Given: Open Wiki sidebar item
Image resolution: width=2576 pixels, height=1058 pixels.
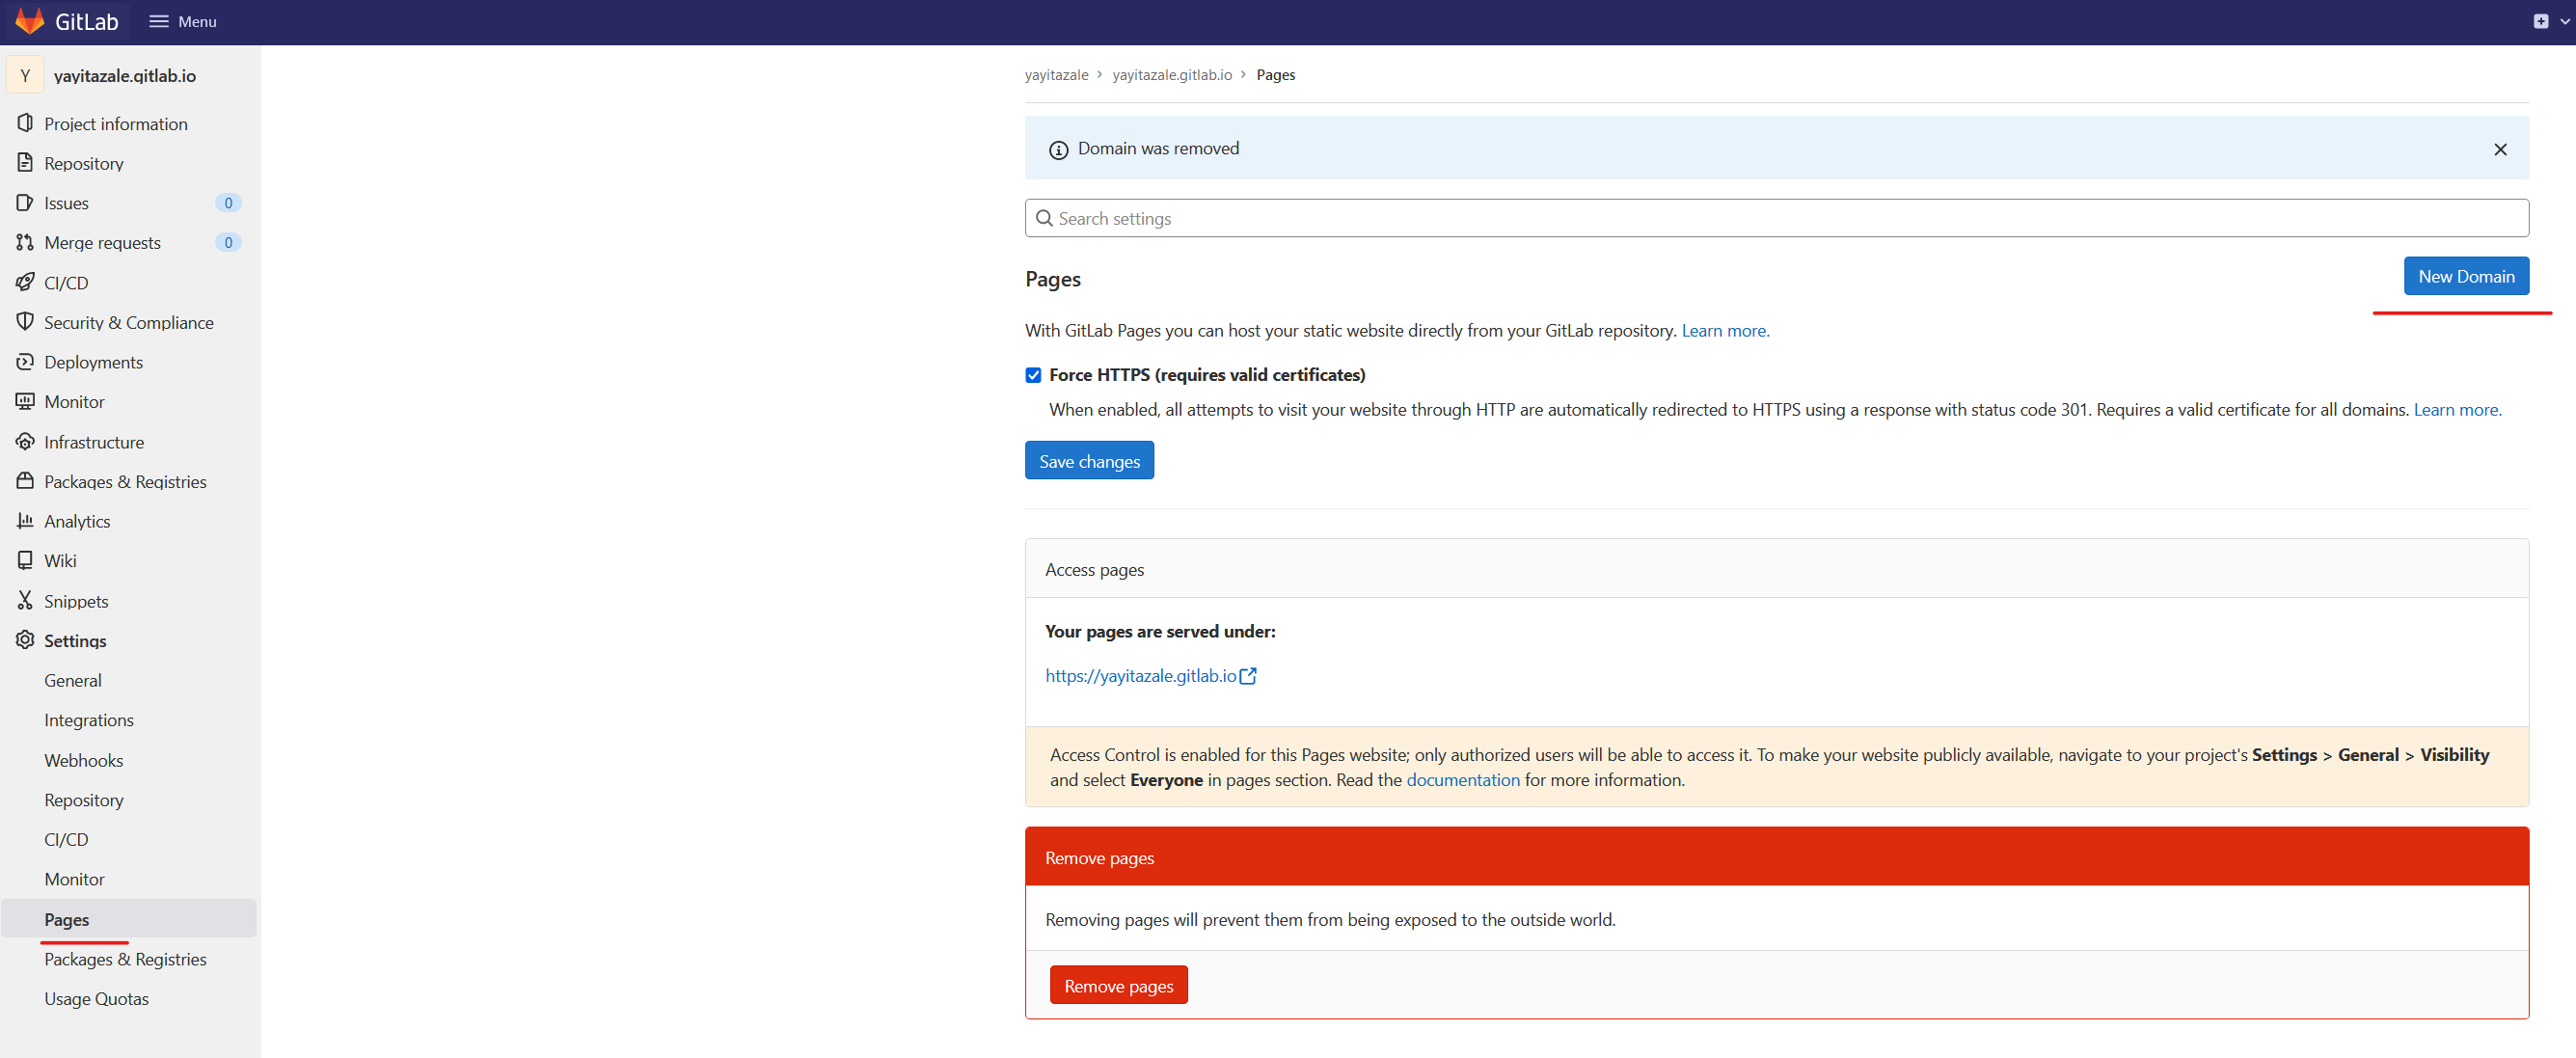Looking at the screenshot, I should coord(129,560).
